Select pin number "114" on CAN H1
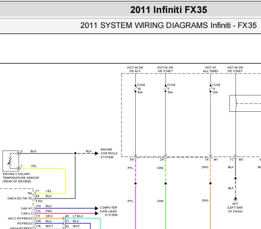This screenshot has width=261, height=229. pyautogui.click(x=38, y=206)
